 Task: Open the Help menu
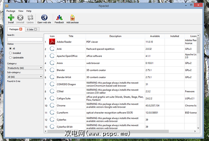tap(29, 11)
